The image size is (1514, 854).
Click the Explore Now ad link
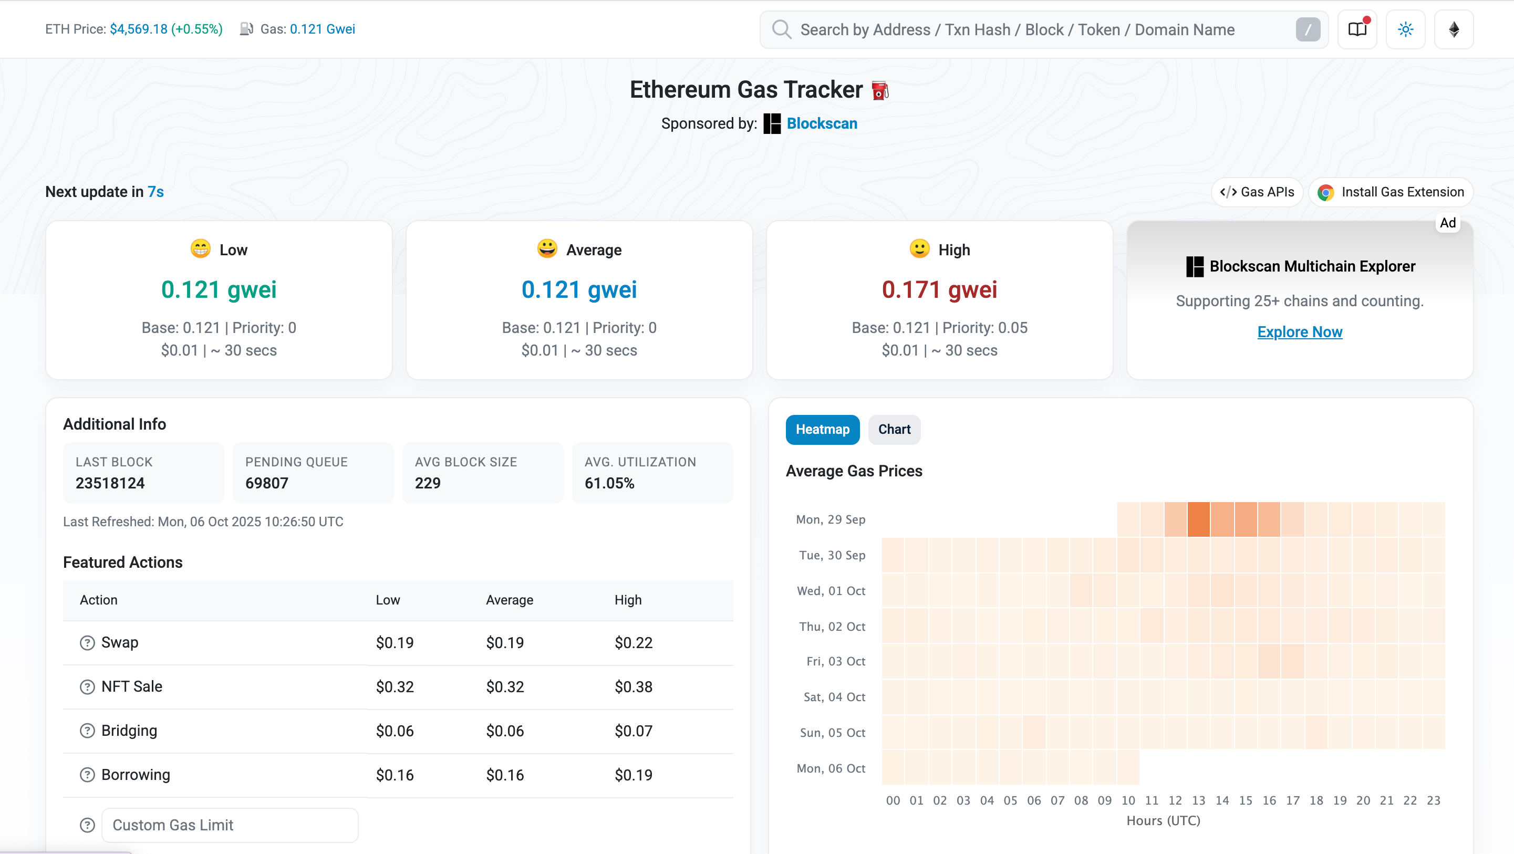(x=1300, y=332)
